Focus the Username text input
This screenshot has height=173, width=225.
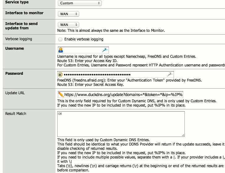(x=82, y=50)
